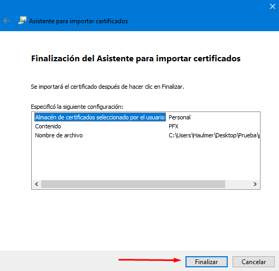This screenshot has width=279, height=271.
Task: Click the horizontal scrollbar thumb in the list
Action: point(133,184)
